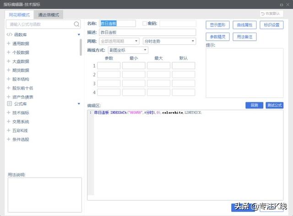
Task: Close the 指标编辑器 window
Action: 288,5
